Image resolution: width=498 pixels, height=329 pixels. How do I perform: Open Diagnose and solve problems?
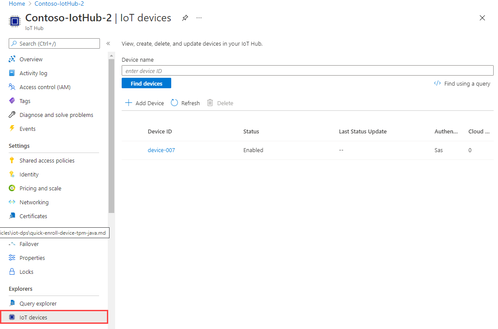(x=56, y=115)
